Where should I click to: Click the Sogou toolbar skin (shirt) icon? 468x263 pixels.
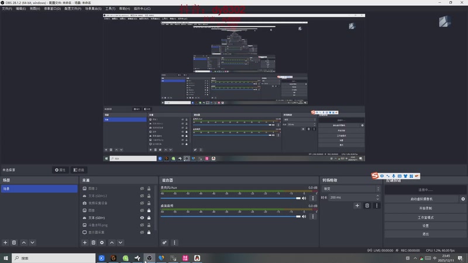[405, 176]
